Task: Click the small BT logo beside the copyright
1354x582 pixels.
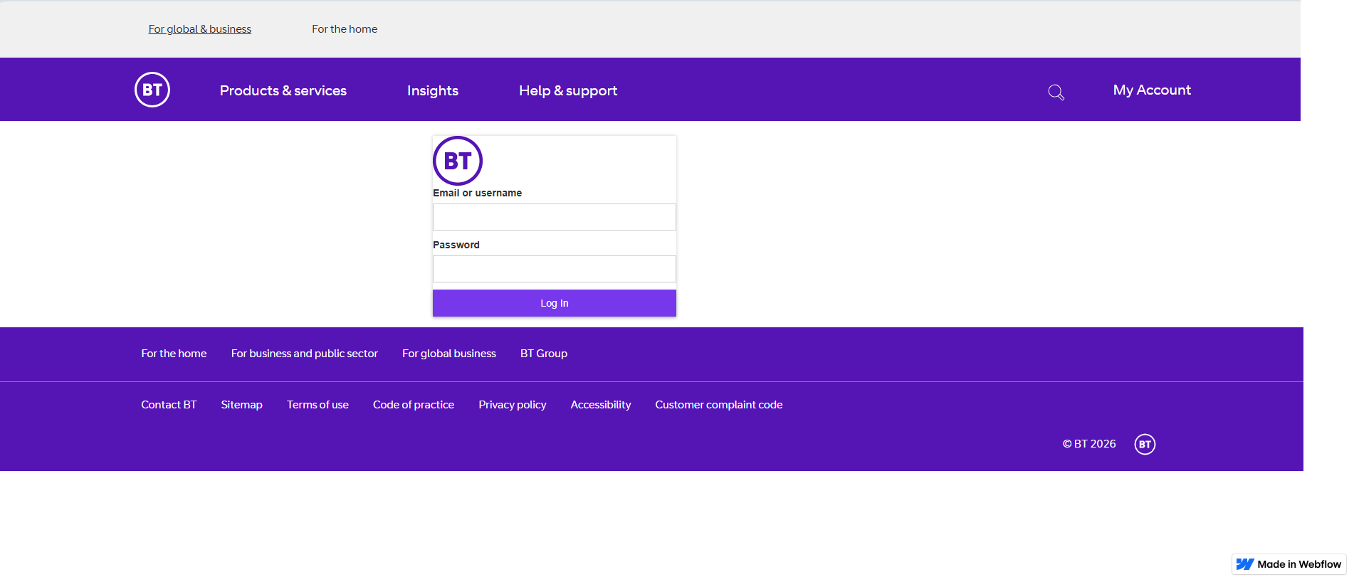Action: pyautogui.click(x=1145, y=444)
